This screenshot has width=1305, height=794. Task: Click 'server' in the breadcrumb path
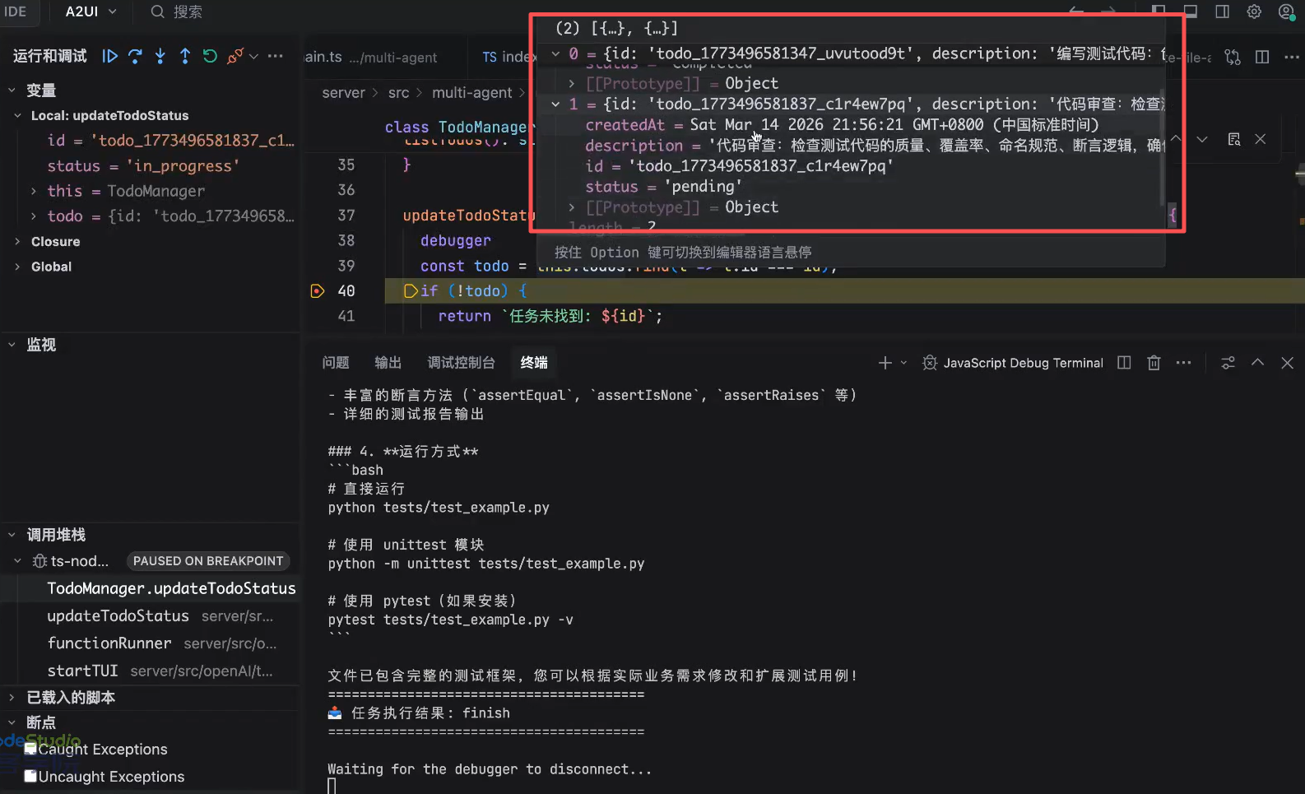344,93
